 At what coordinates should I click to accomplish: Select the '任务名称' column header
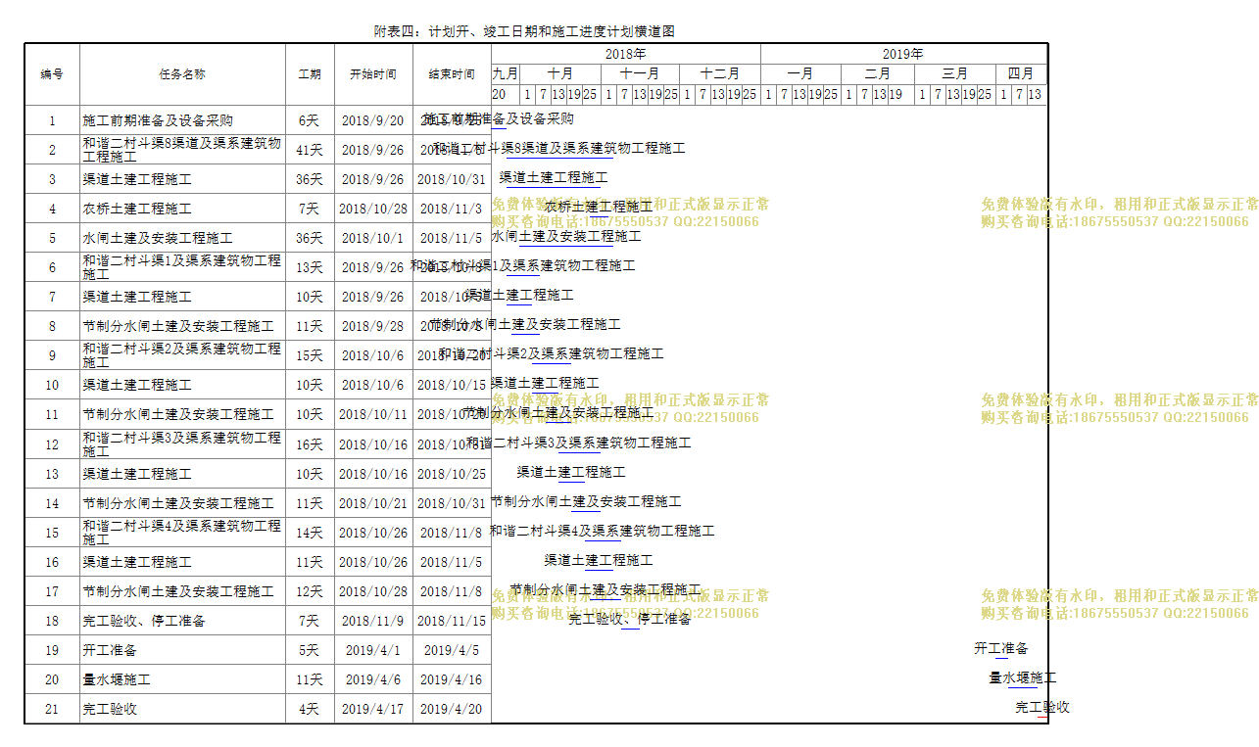click(182, 74)
